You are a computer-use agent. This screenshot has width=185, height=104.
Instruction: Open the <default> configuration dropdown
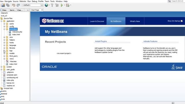tap(33, 5)
